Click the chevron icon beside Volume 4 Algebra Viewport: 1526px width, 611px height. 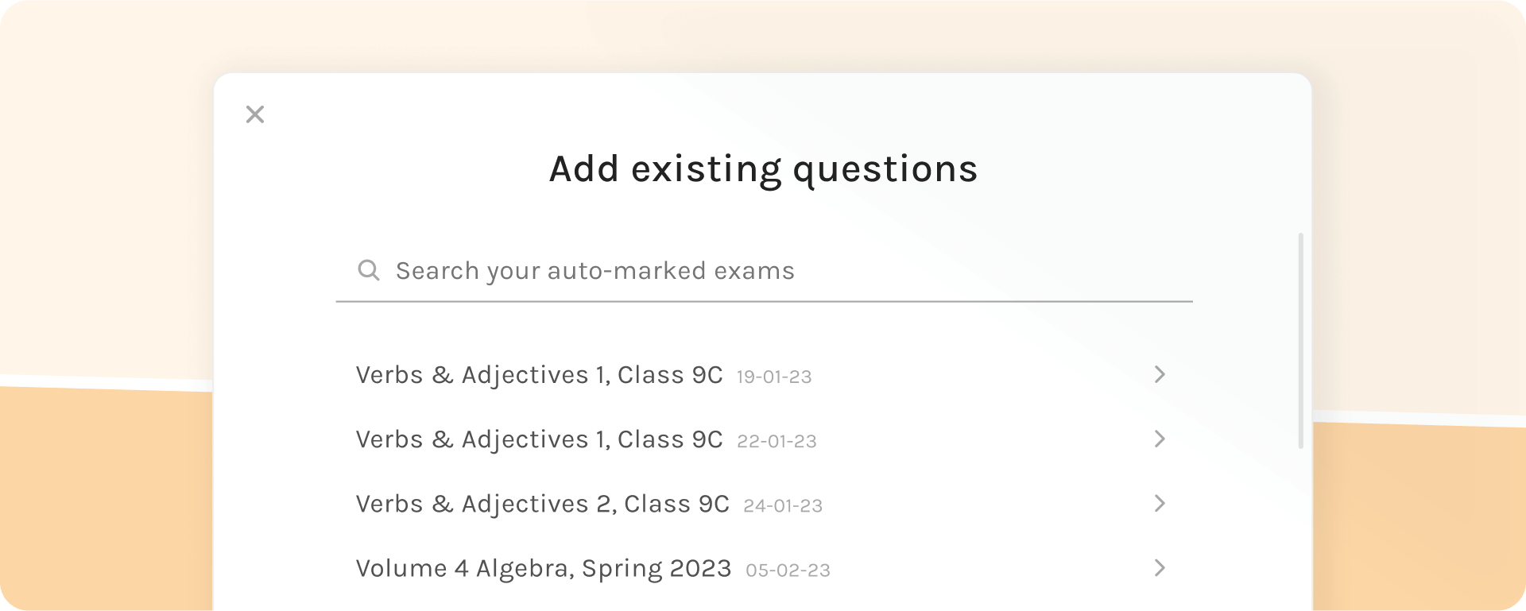click(x=1160, y=567)
